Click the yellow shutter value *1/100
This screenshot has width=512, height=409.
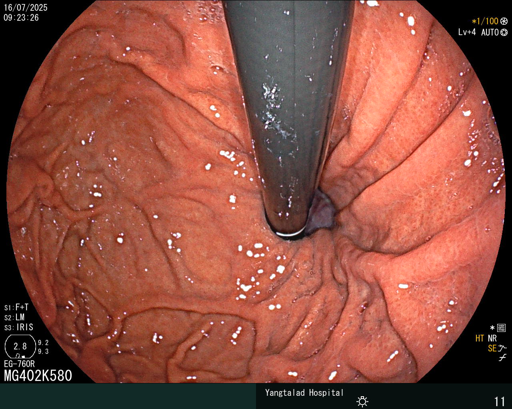(485, 21)
